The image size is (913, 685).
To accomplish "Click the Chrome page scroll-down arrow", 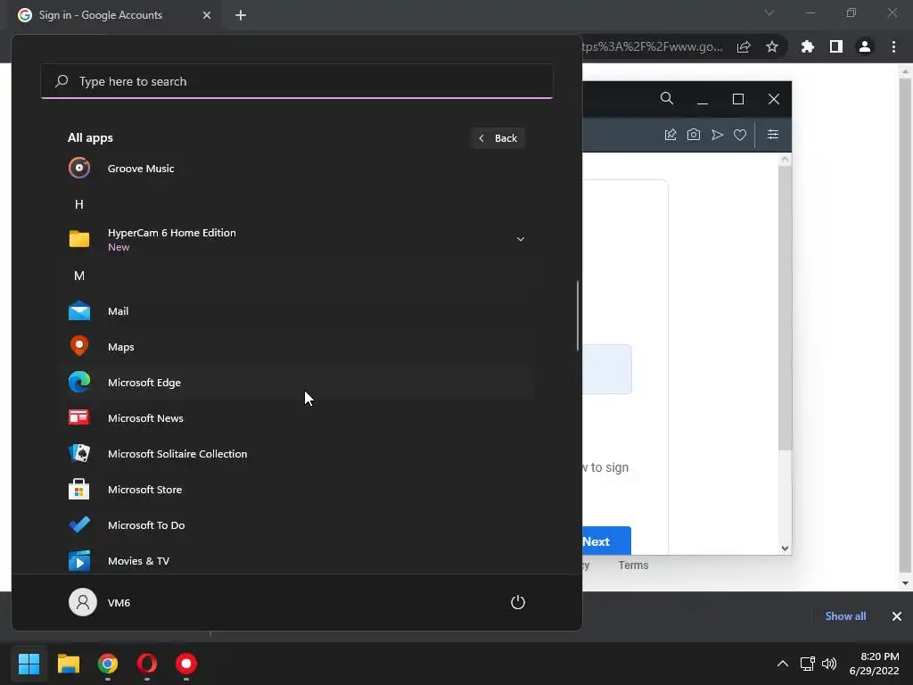I will 905,582.
